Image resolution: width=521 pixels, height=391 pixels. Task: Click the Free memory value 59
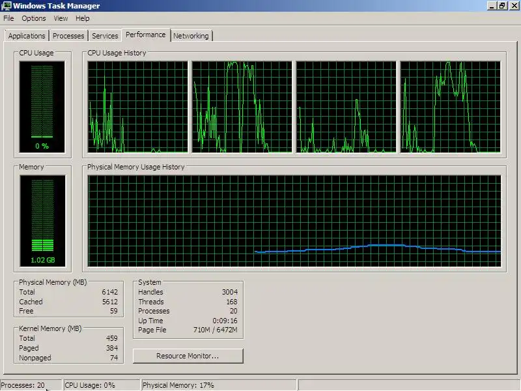coord(114,311)
